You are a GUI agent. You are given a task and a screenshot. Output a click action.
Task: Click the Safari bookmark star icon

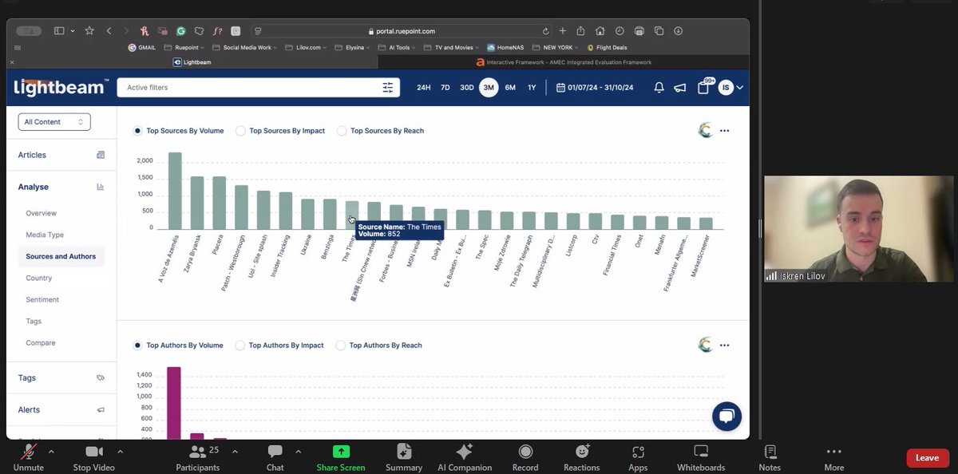(89, 30)
